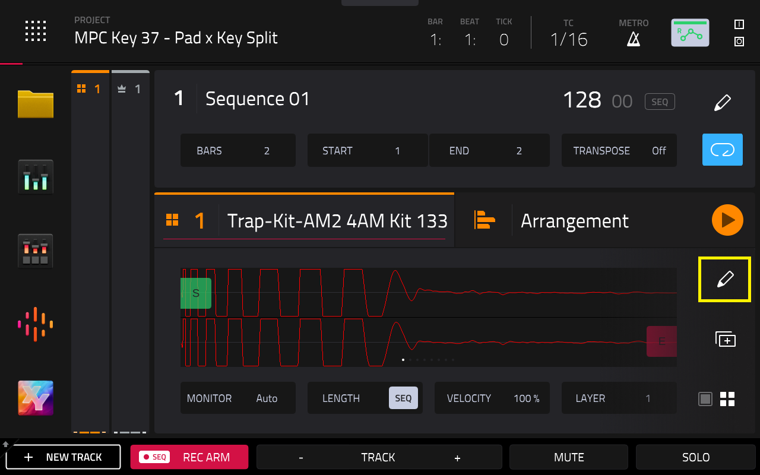Open the channel mixer icon with faders

coord(36,177)
